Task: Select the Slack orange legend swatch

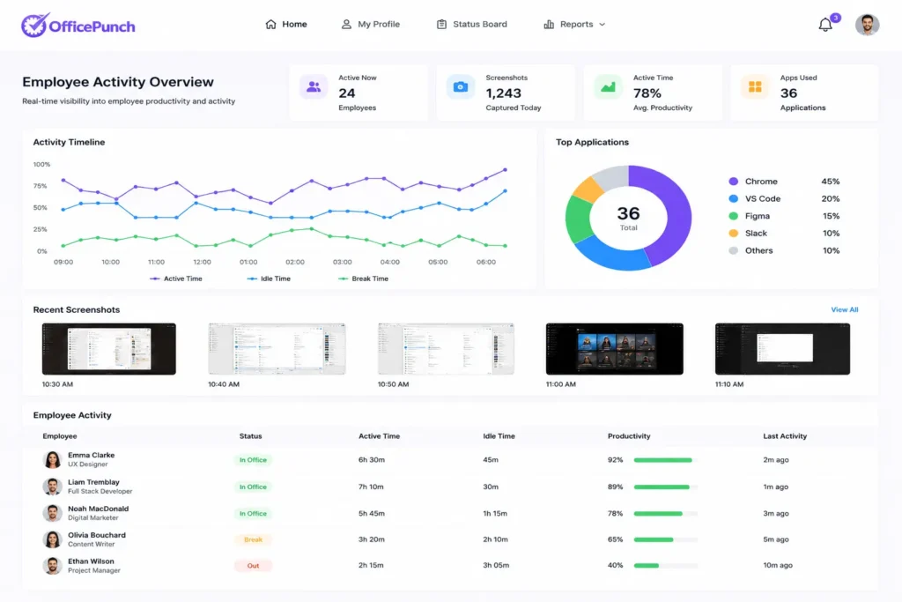Action: (733, 233)
